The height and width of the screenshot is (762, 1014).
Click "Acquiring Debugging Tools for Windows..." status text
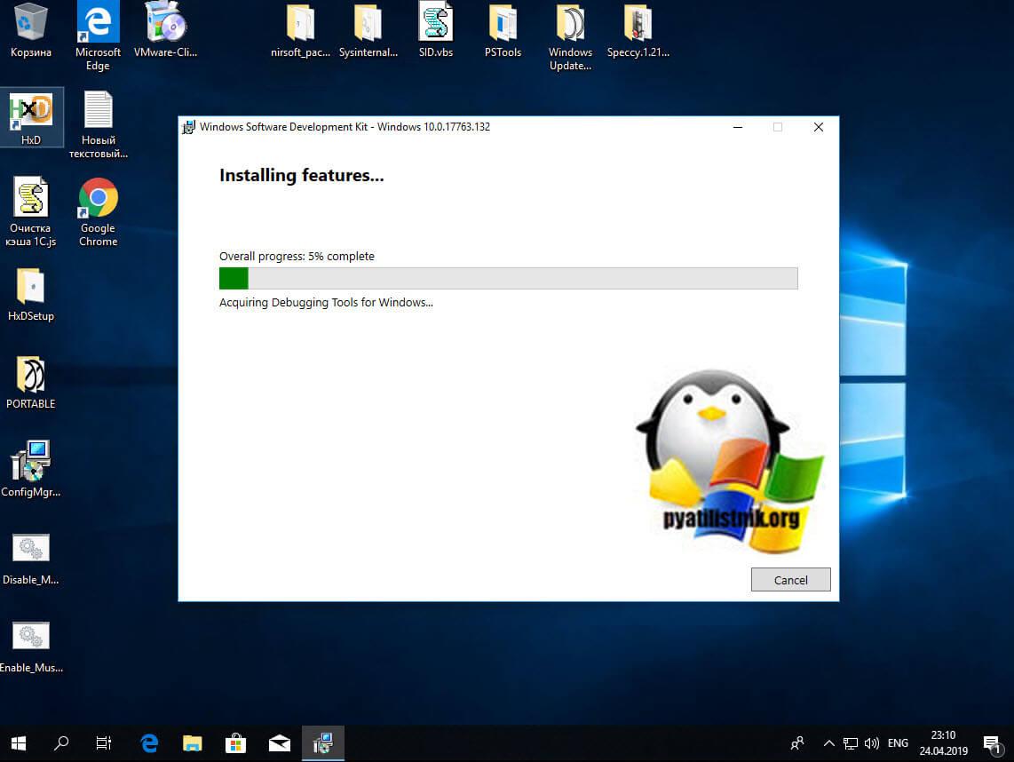pyautogui.click(x=326, y=302)
